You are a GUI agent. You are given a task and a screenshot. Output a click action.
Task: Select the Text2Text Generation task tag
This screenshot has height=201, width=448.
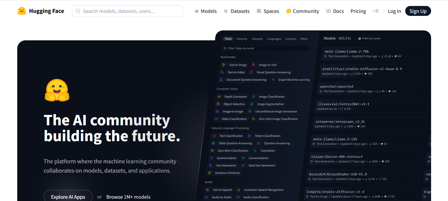258,165
